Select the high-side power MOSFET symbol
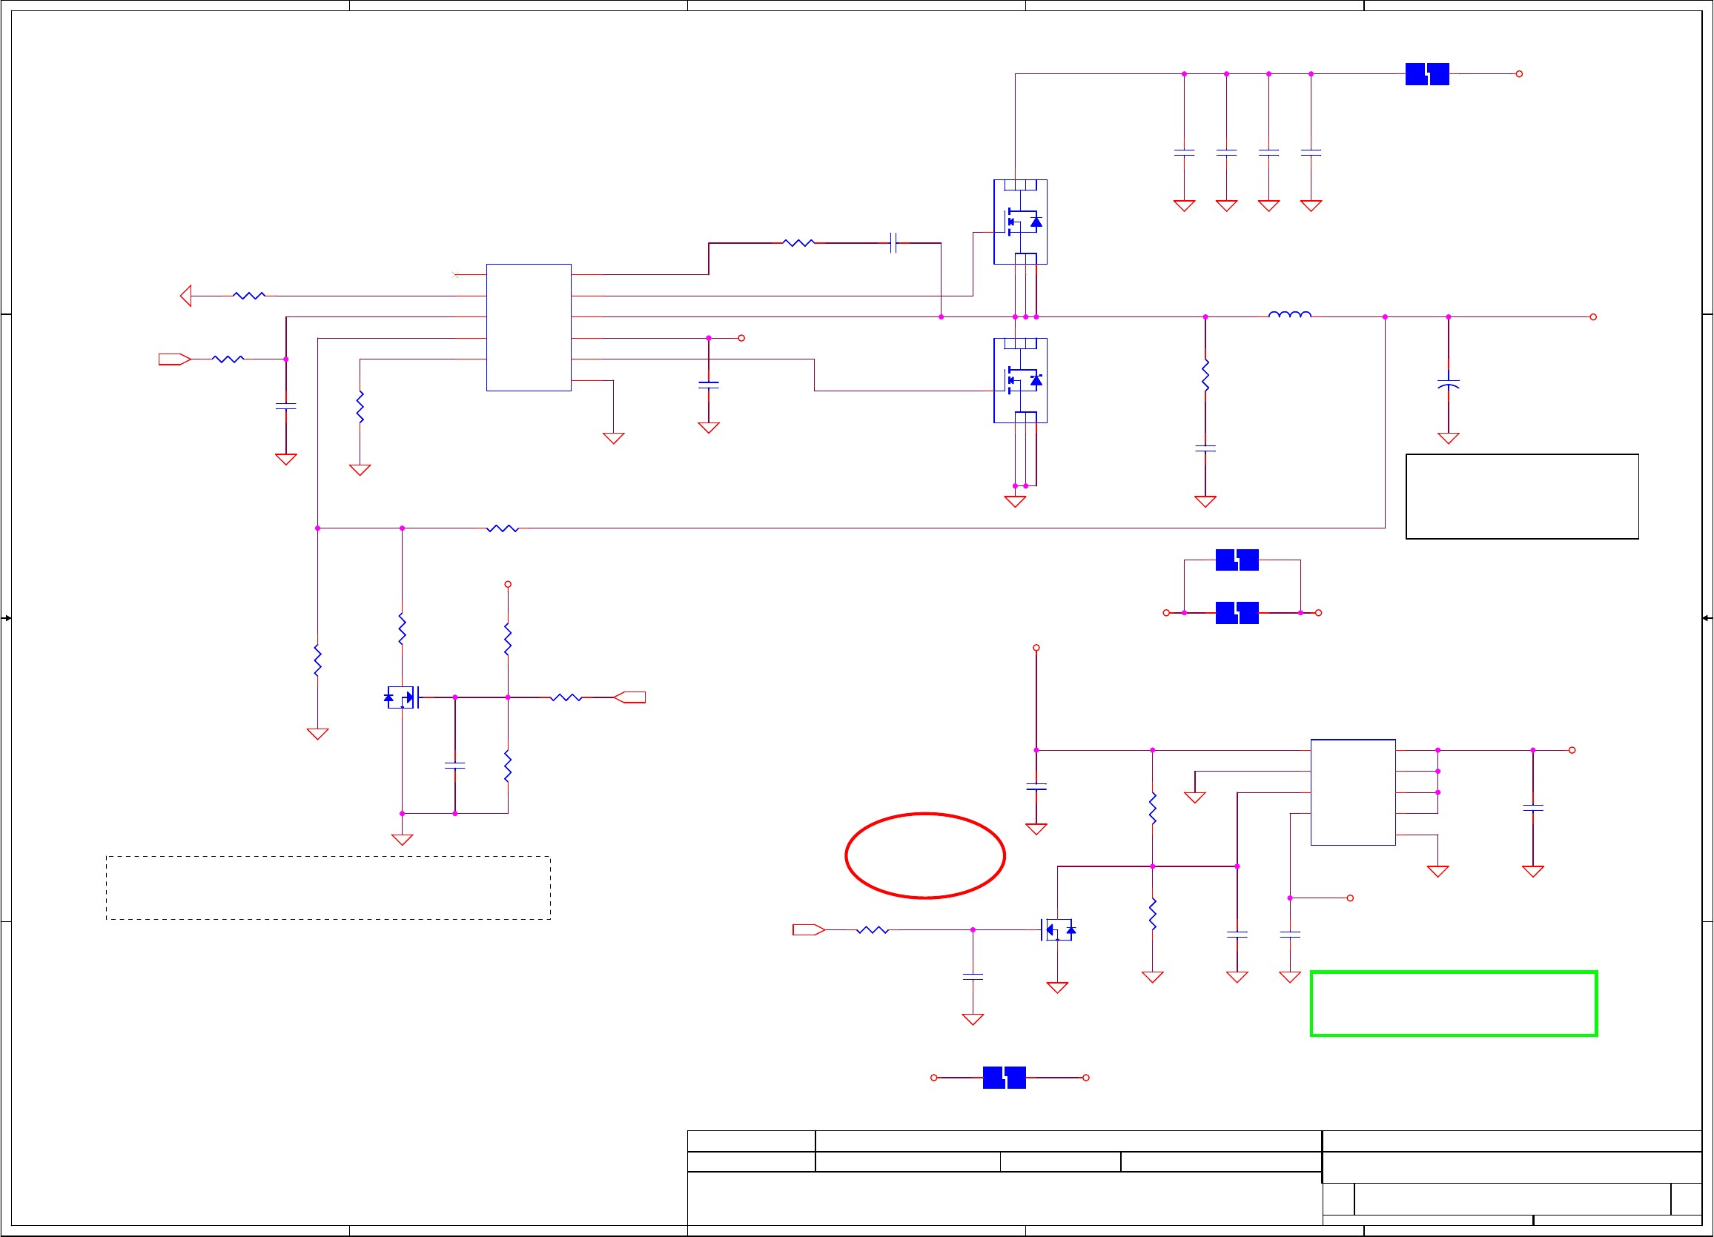1714x1237 pixels. click(x=1019, y=222)
